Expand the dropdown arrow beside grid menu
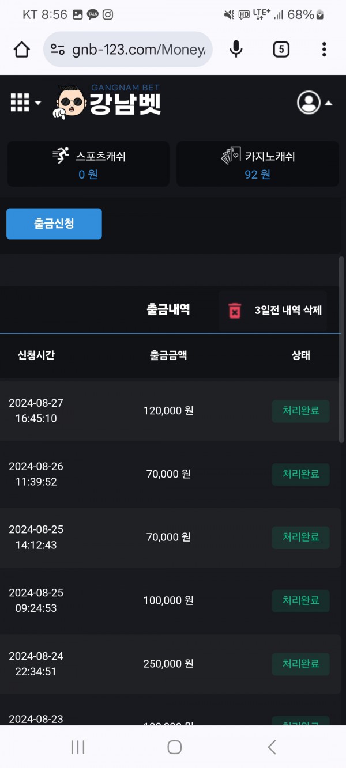 click(38, 103)
